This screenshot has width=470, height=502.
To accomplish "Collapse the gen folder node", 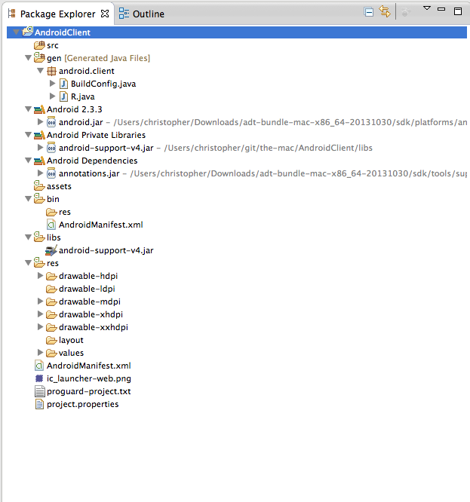I will click(x=28, y=58).
